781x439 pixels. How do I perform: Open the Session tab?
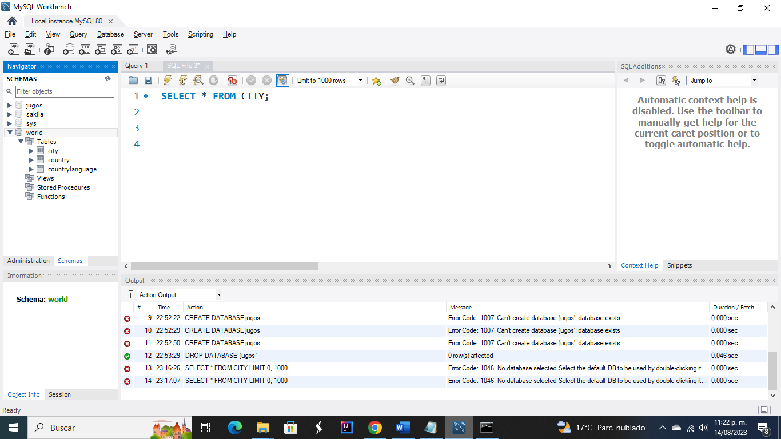pyautogui.click(x=59, y=394)
